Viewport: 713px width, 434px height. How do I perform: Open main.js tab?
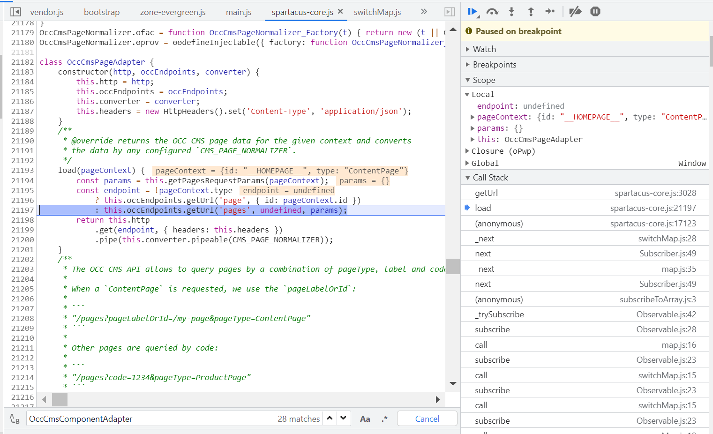pyautogui.click(x=239, y=12)
